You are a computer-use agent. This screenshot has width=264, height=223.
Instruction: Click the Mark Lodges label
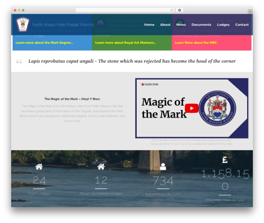pos(39,193)
